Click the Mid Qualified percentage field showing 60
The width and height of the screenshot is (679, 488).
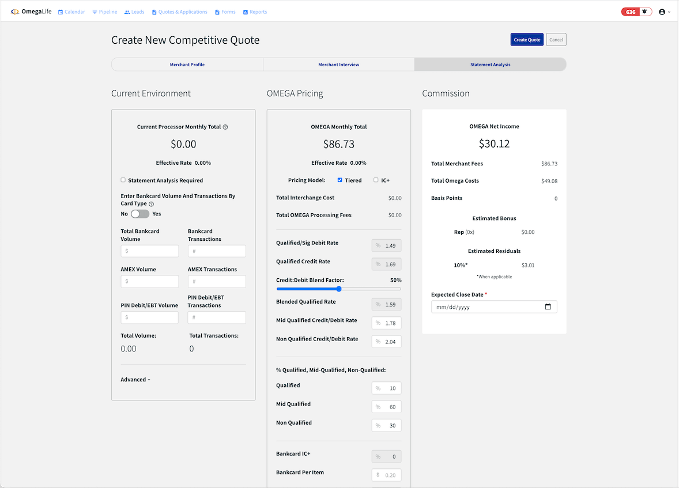pyautogui.click(x=386, y=407)
